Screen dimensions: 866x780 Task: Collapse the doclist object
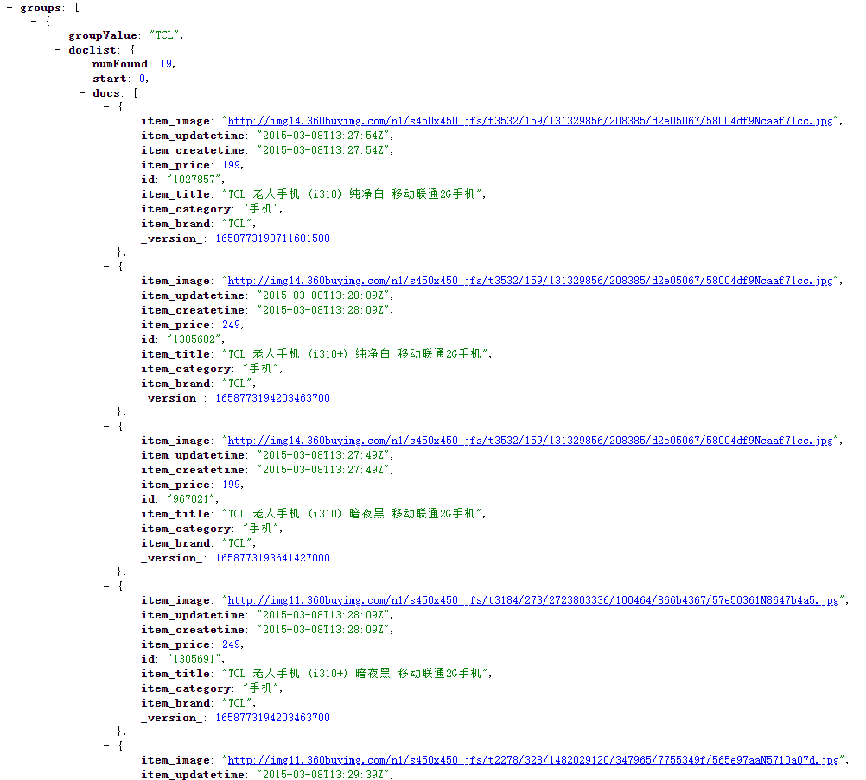[58, 50]
